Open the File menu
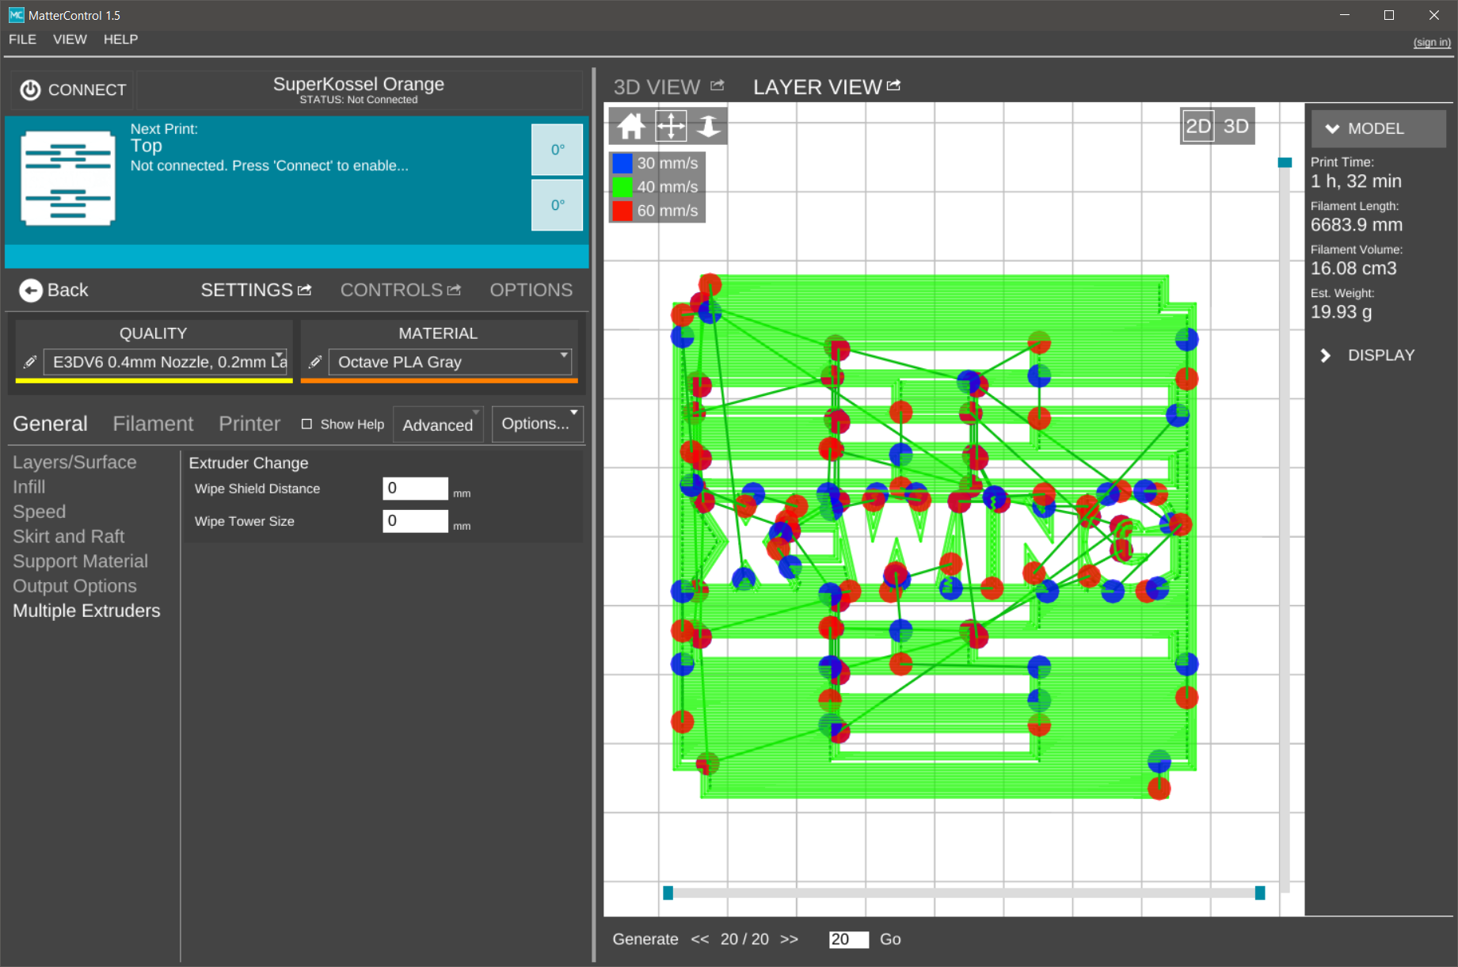 coord(22,40)
